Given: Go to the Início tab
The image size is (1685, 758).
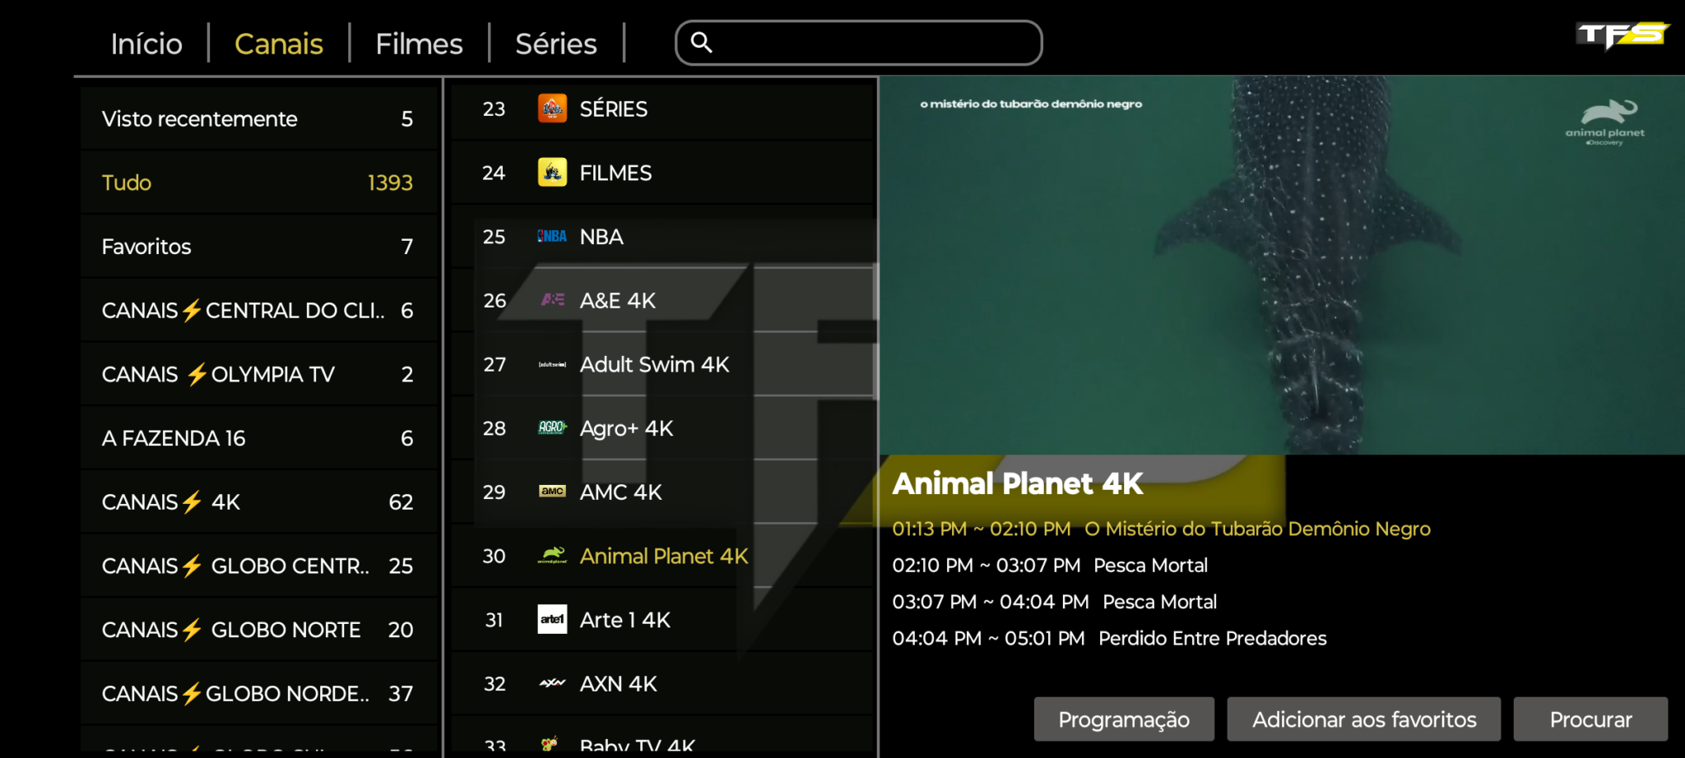Looking at the screenshot, I should pos(146,44).
